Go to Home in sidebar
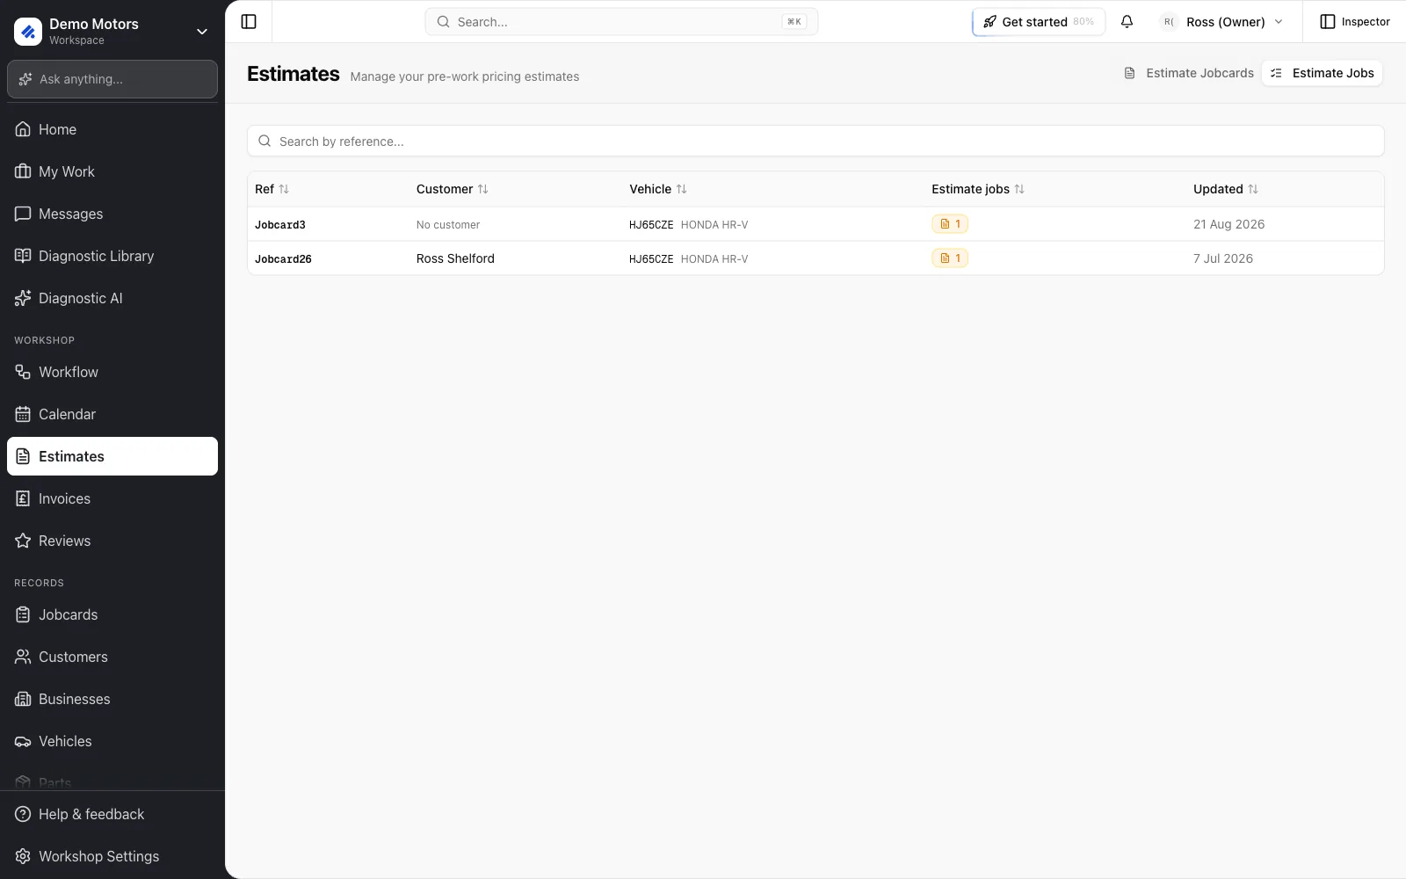Screen dimensions: 1406x879 click(x=112, y=129)
